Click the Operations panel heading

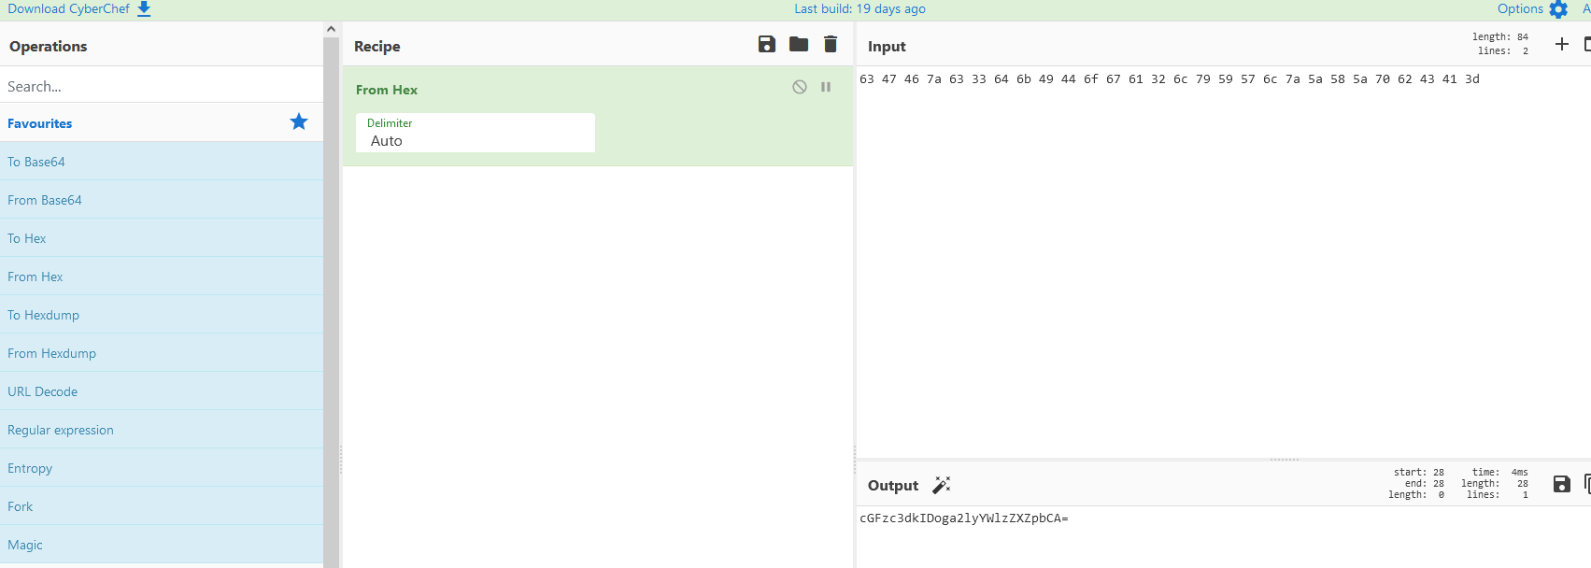[49, 46]
